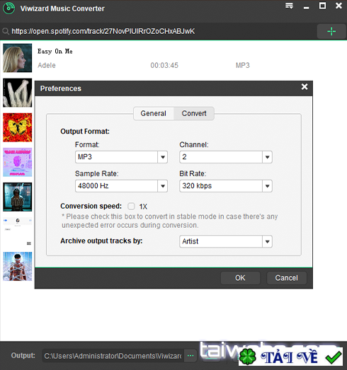Image resolution: width=347 pixels, height=370 pixels.
Task: Switch to the General tab
Action: tap(153, 113)
